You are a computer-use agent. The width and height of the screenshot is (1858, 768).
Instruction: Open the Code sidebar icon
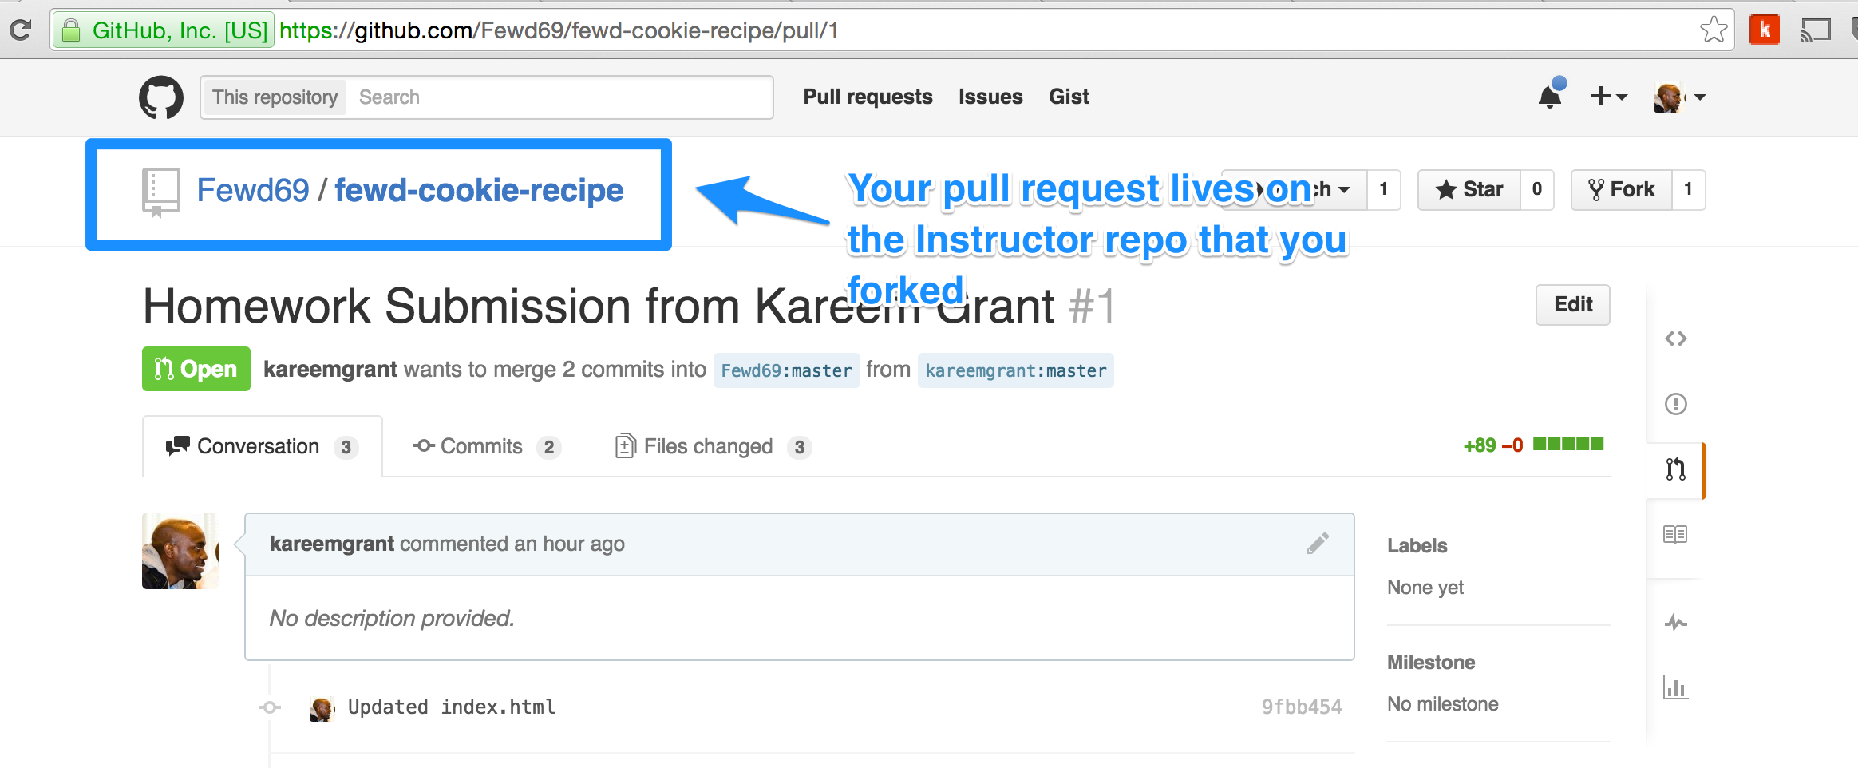(x=1675, y=338)
